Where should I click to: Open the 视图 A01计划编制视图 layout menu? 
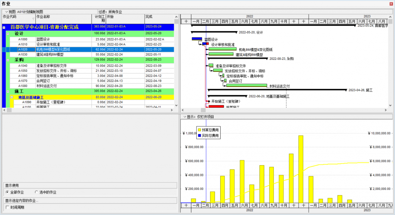[x=6, y=12]
